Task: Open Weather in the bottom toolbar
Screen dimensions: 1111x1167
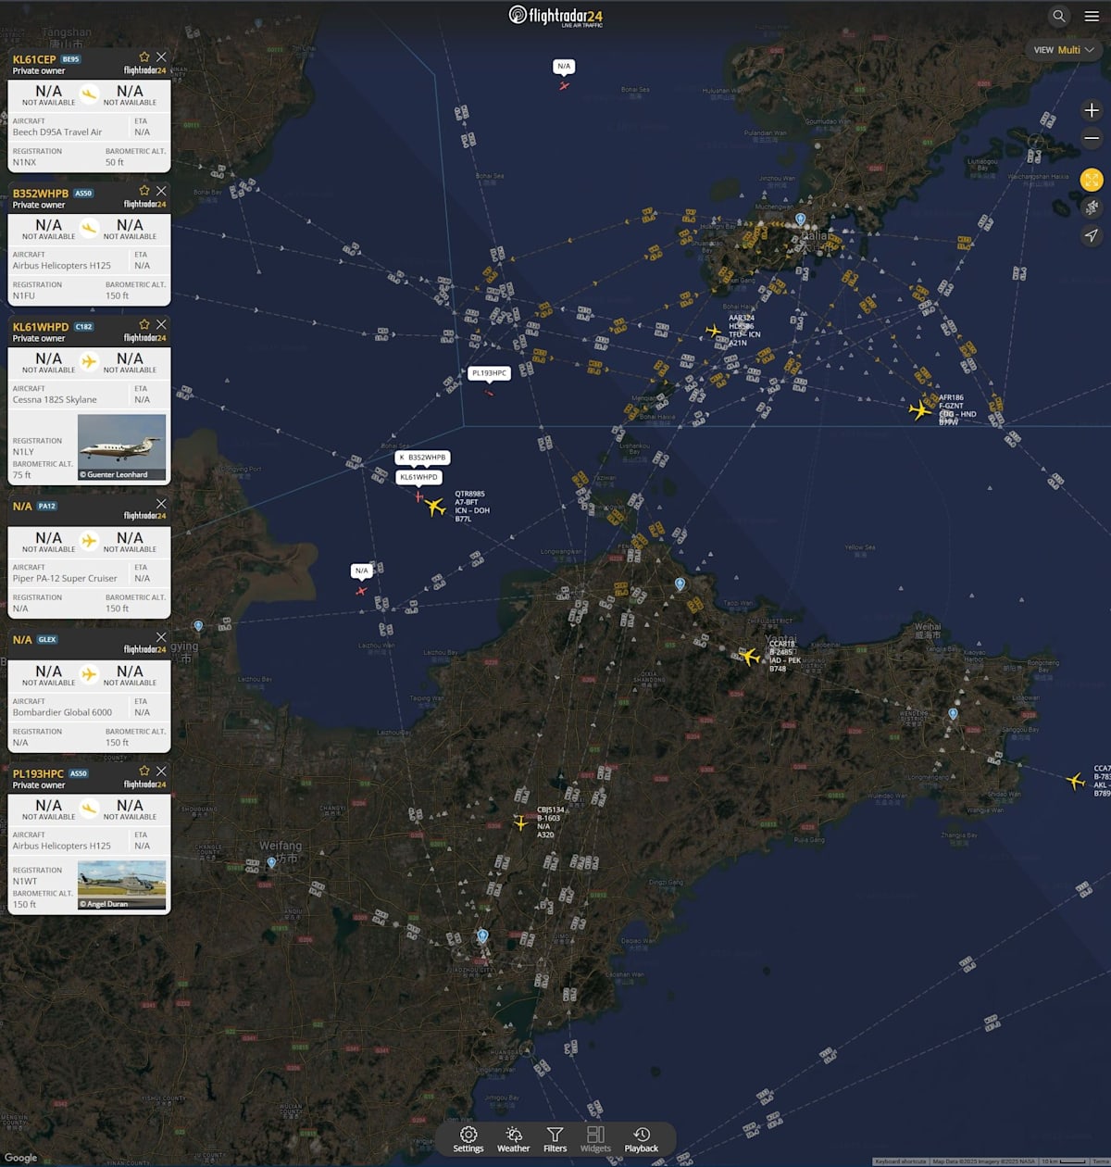Action: (513, 1139)
